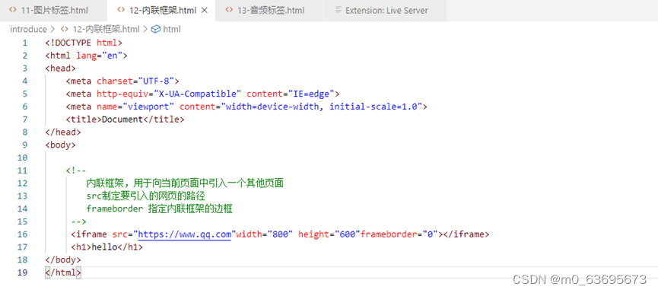
Task: Open the 12-内联框架.html breadcrumb item
Action: pos(106,29)
